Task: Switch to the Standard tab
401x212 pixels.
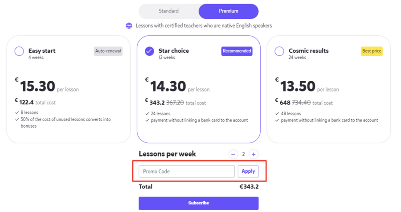Action: [x=168, y=11]
